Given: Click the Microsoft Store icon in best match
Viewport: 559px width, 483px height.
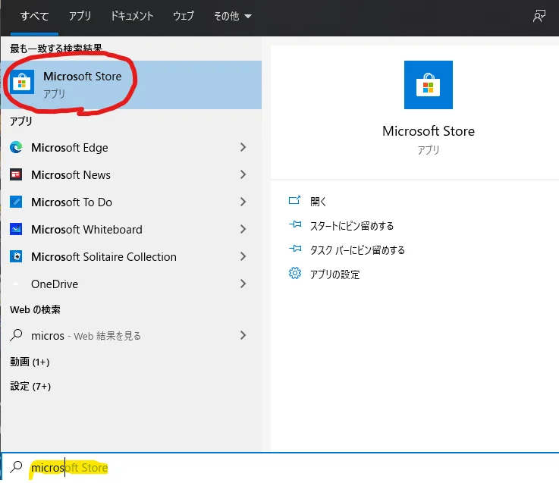Looking at the screenshot, I should tap(21, 84).
